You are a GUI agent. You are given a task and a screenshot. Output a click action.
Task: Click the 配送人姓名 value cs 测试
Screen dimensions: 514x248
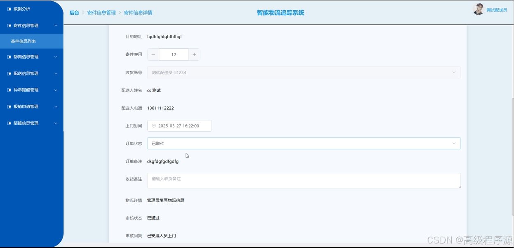tap(154, 90)
